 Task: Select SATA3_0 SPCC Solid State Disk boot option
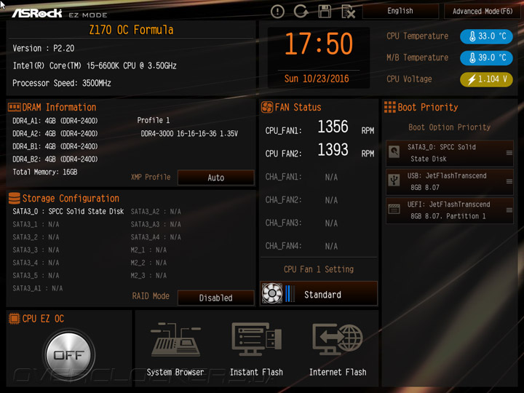[x=450, y=153]
